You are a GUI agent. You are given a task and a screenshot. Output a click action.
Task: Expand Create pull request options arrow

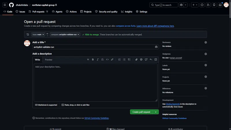click(x=156, y=112)
